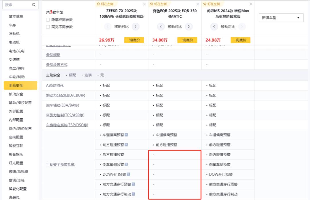This screenshot has height=200, width=310.
Task: Move 奔驰EQB column left with arrow
Action: click(161, 26)
